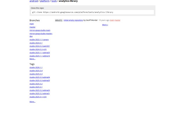Open the Initial empty repository commit
185x115 pixels.
(73, 20)
